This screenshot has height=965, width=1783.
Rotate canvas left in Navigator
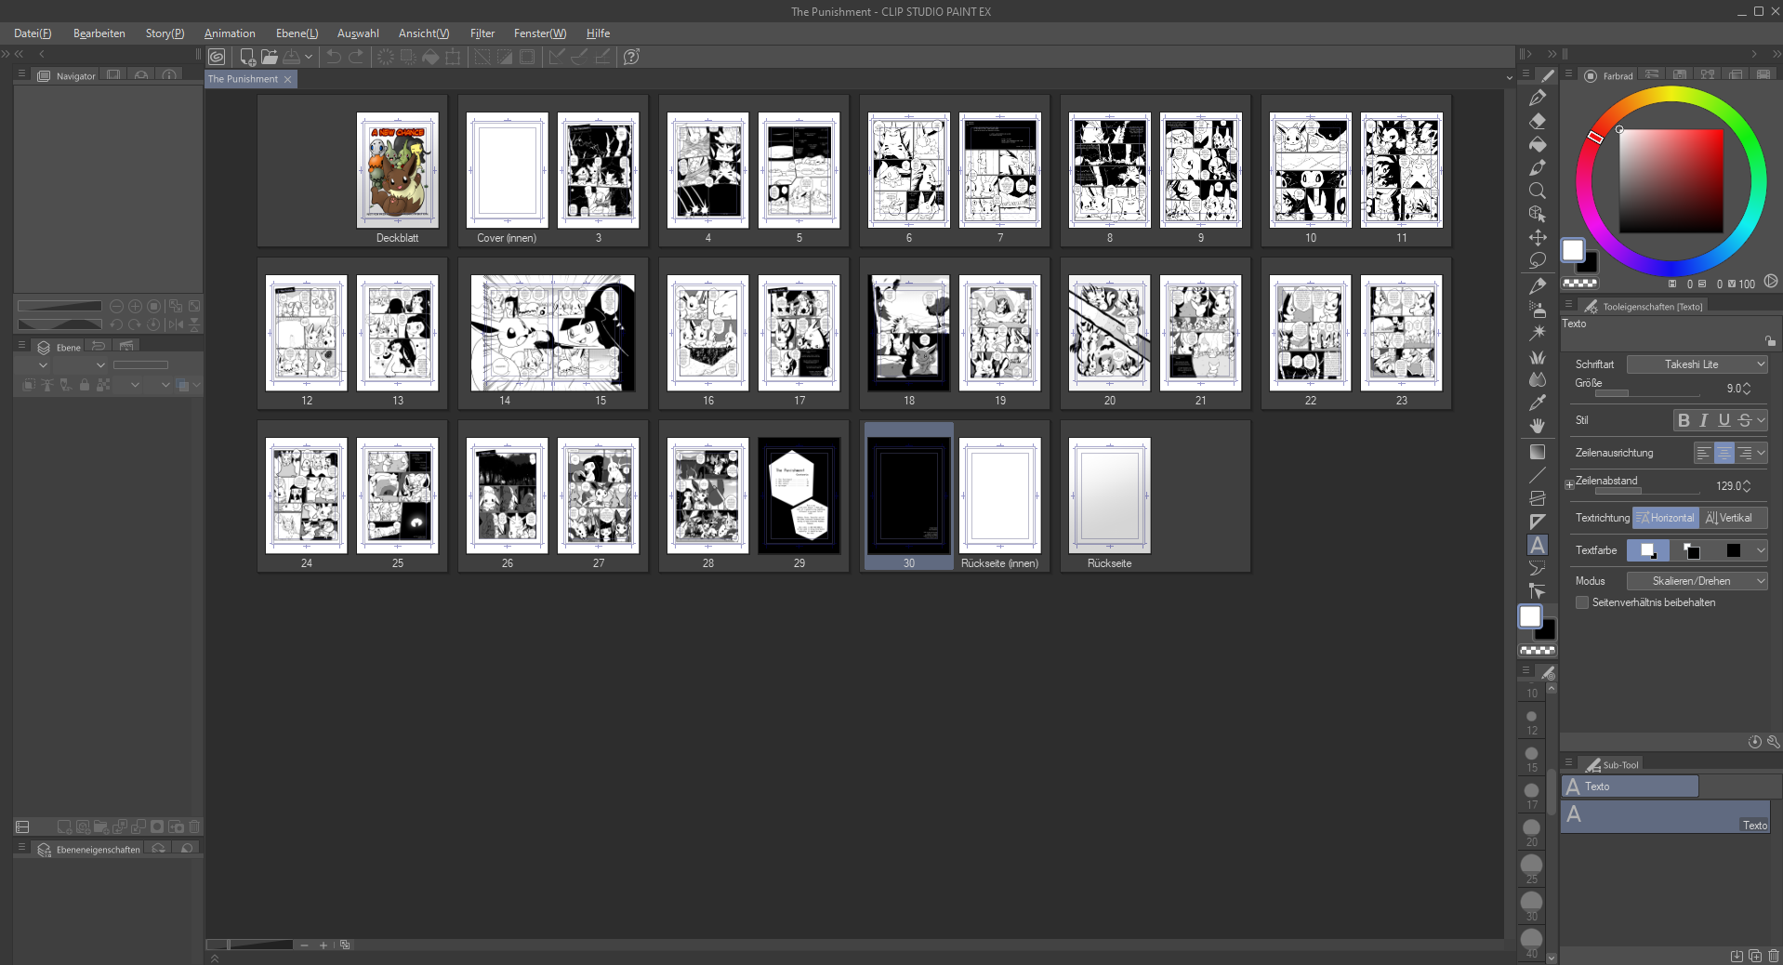(x=116, y=324)
